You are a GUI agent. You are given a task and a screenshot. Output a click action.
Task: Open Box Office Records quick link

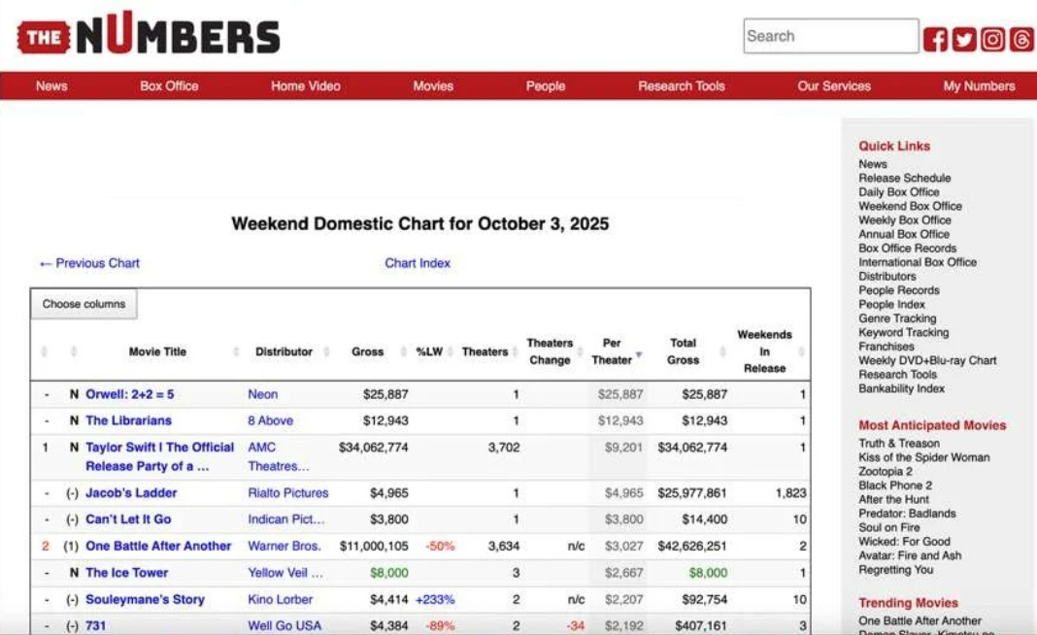[907, 248]
